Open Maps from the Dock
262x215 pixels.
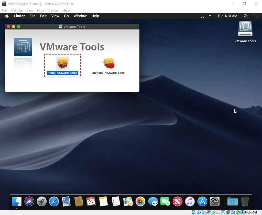tap(128, 201)
